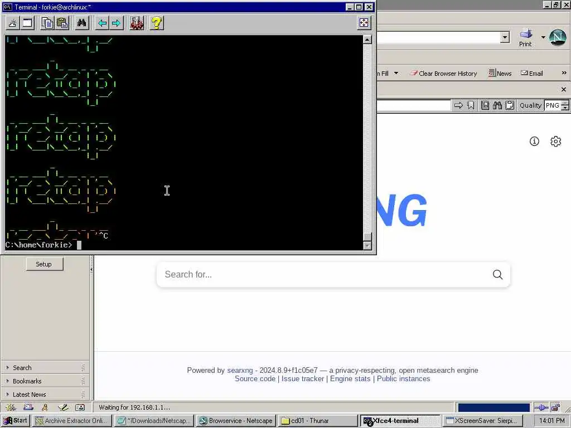Expand the Bookmarks sidebar panel
The height and width of the screenshot is (428, 571).
pyautogui.click(x=45, y=381)
